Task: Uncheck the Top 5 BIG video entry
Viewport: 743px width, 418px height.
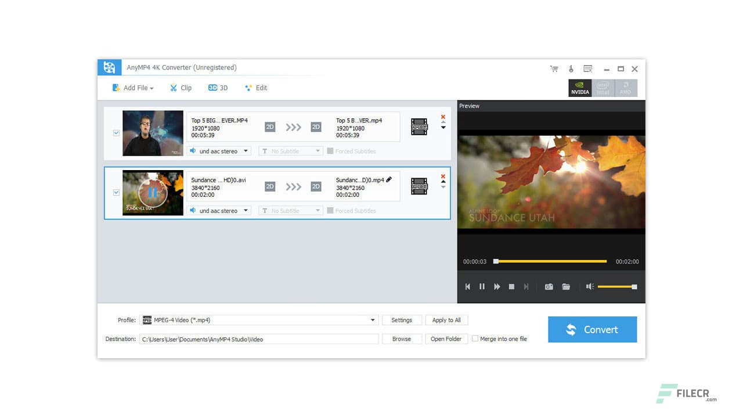Action: pos(116,132)
